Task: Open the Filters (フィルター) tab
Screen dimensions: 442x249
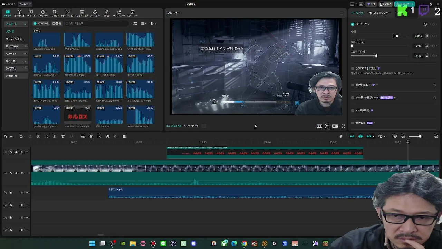Action: [95, 13]
